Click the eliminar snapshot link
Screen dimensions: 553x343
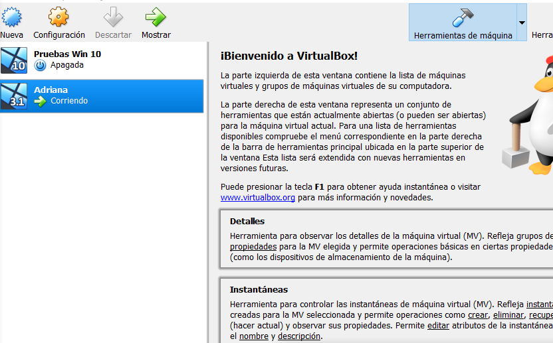[509, 315]
